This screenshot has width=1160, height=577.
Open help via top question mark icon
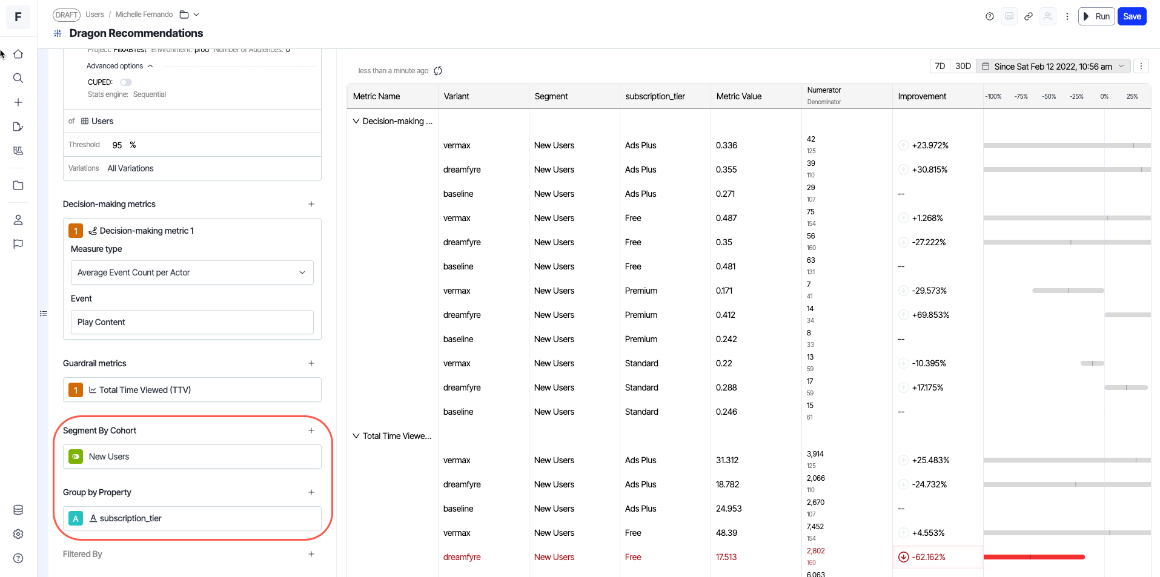coord(990,16)
